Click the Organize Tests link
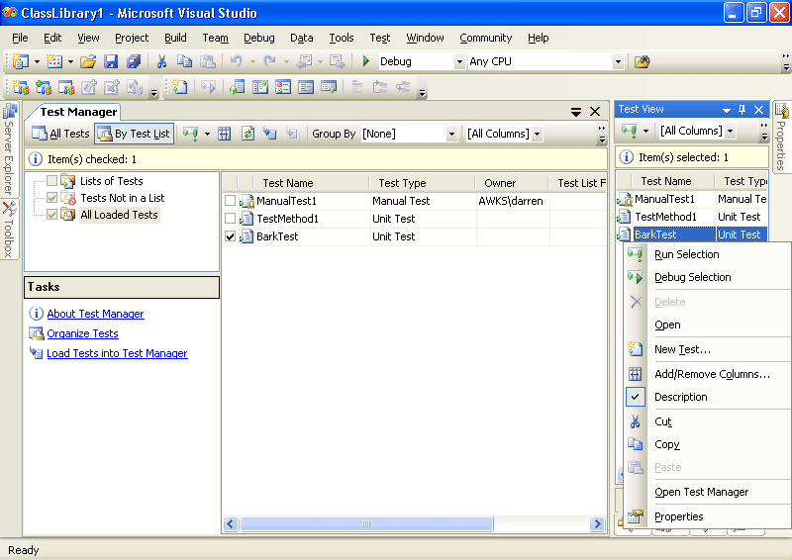This screenshot has height=560, width=792. coord(82,333)
